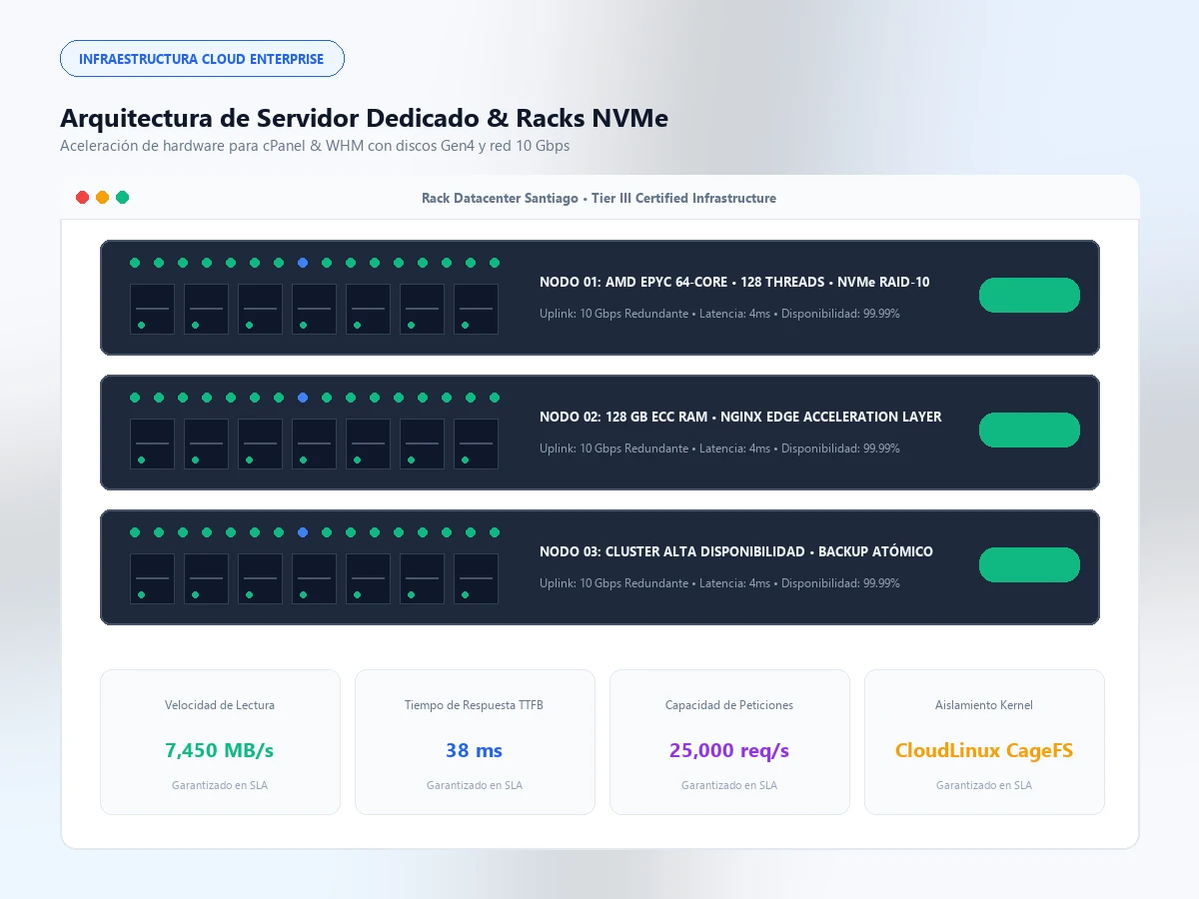This screenshot has width=1199, height=899.
Task: Click the green pill button on NODO 02
Action: click(1029, 431)
